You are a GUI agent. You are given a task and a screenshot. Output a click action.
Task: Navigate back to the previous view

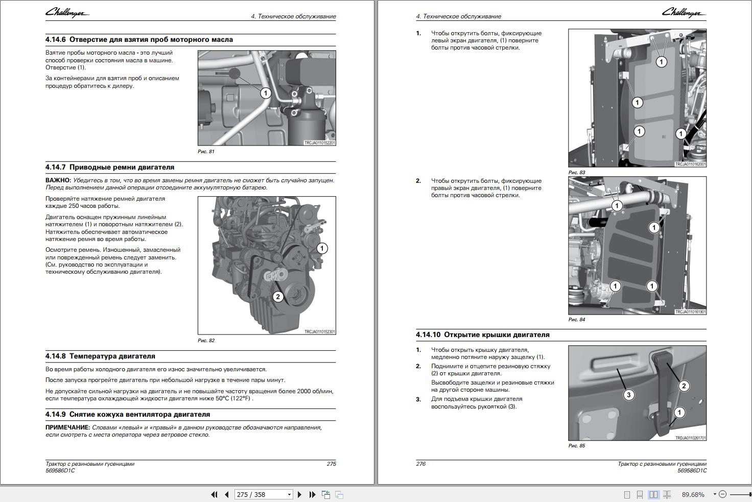coord(325,494)
